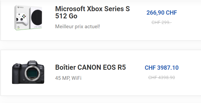201x103 pixels.
Task: Click the black circular vent on the Xbox console
Action: 37,17
